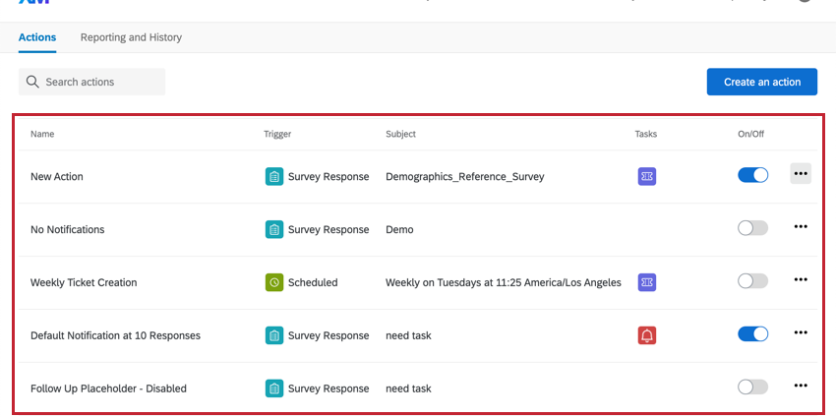The width and height of the screenshot is (836, 418).
Task: Enable the Weekly Ticket Creation toggle
Action: tap(752, 281)
